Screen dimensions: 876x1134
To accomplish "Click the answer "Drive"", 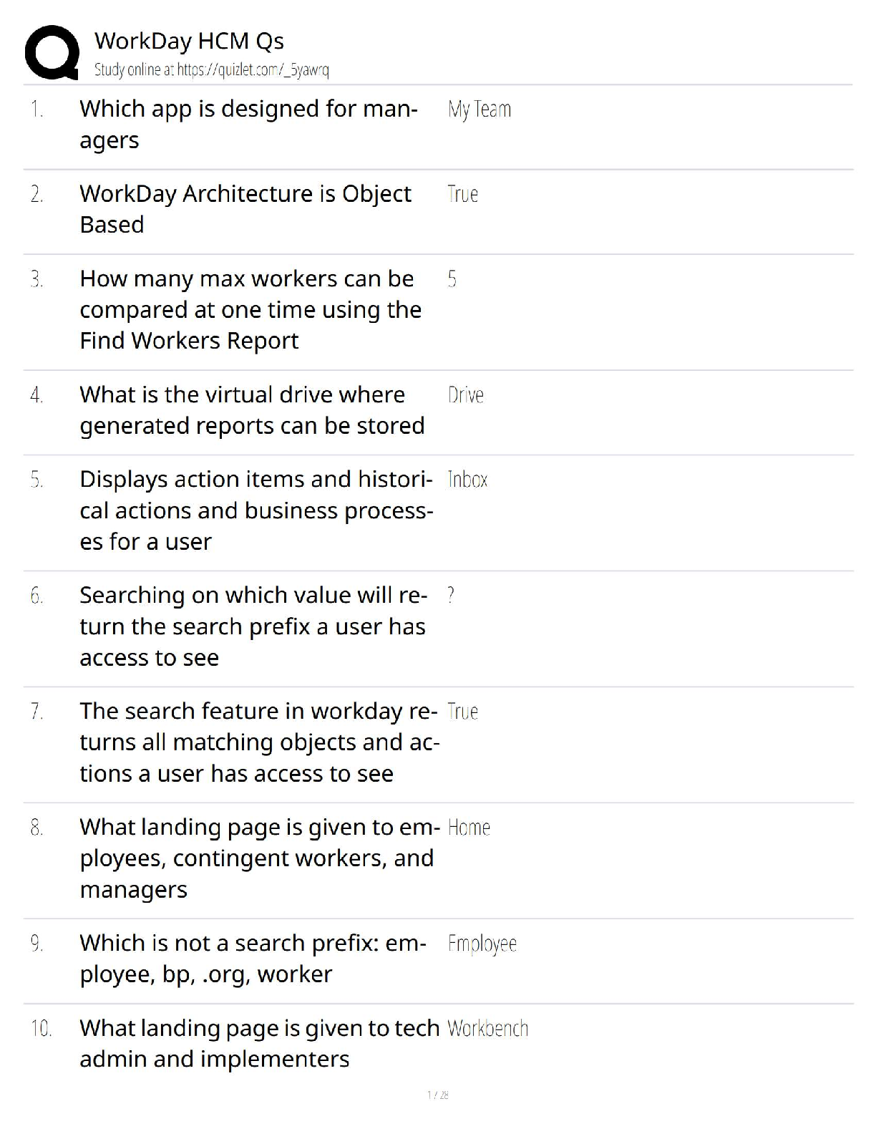I will (x=465, y=394).
